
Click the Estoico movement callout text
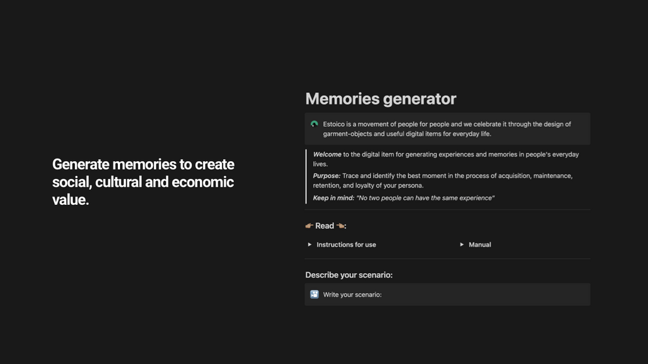[447, 129]
